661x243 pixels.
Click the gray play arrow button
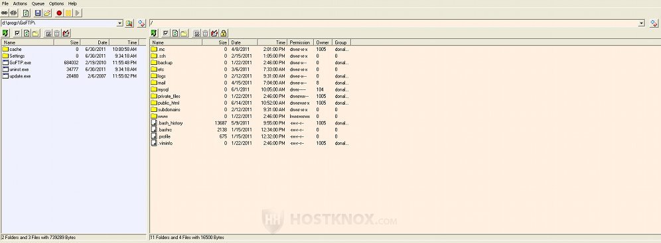point(78,13)
